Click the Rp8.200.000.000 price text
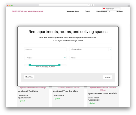 coord(94,100)
